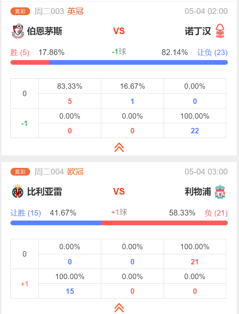Viewport: 239px width, 314px height.
Task: Click the 竞彩 badge on match 周二003
Action: click(x=20, y=11)
